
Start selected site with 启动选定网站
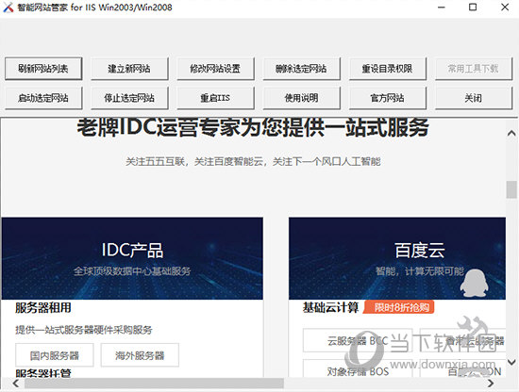pyautogui.click(x=43, y=98)
